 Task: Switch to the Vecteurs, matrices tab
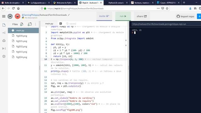pyautogui.click(x=142, y=3)
